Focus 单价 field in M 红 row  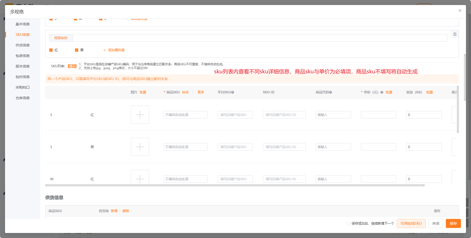(379, 179)
